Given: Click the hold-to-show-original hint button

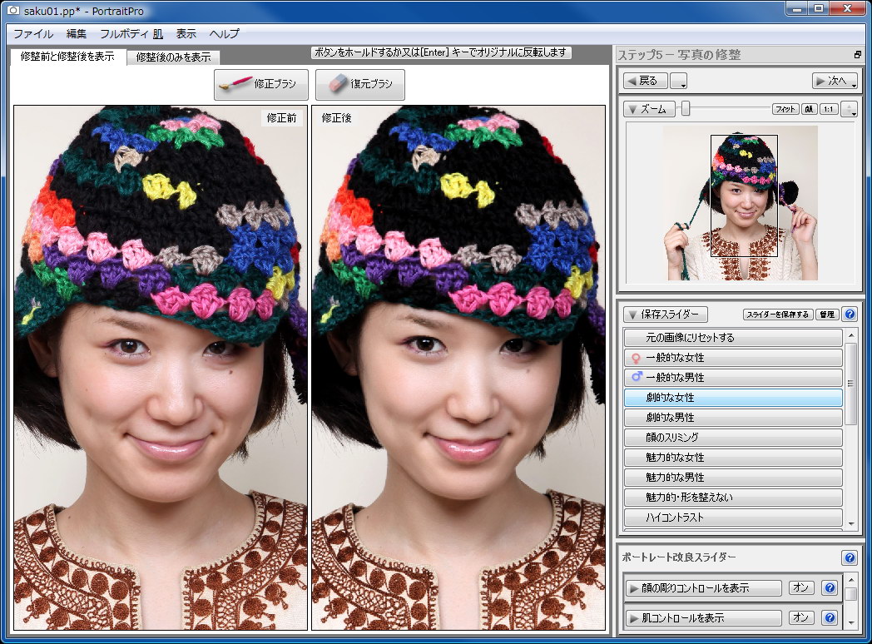Looking at the screenshot, I should (440, 52).
